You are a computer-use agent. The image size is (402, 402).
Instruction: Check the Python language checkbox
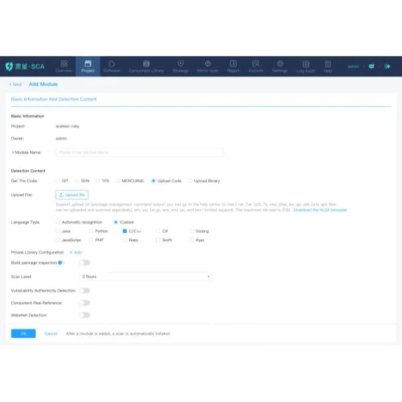(x=91, y=230)
